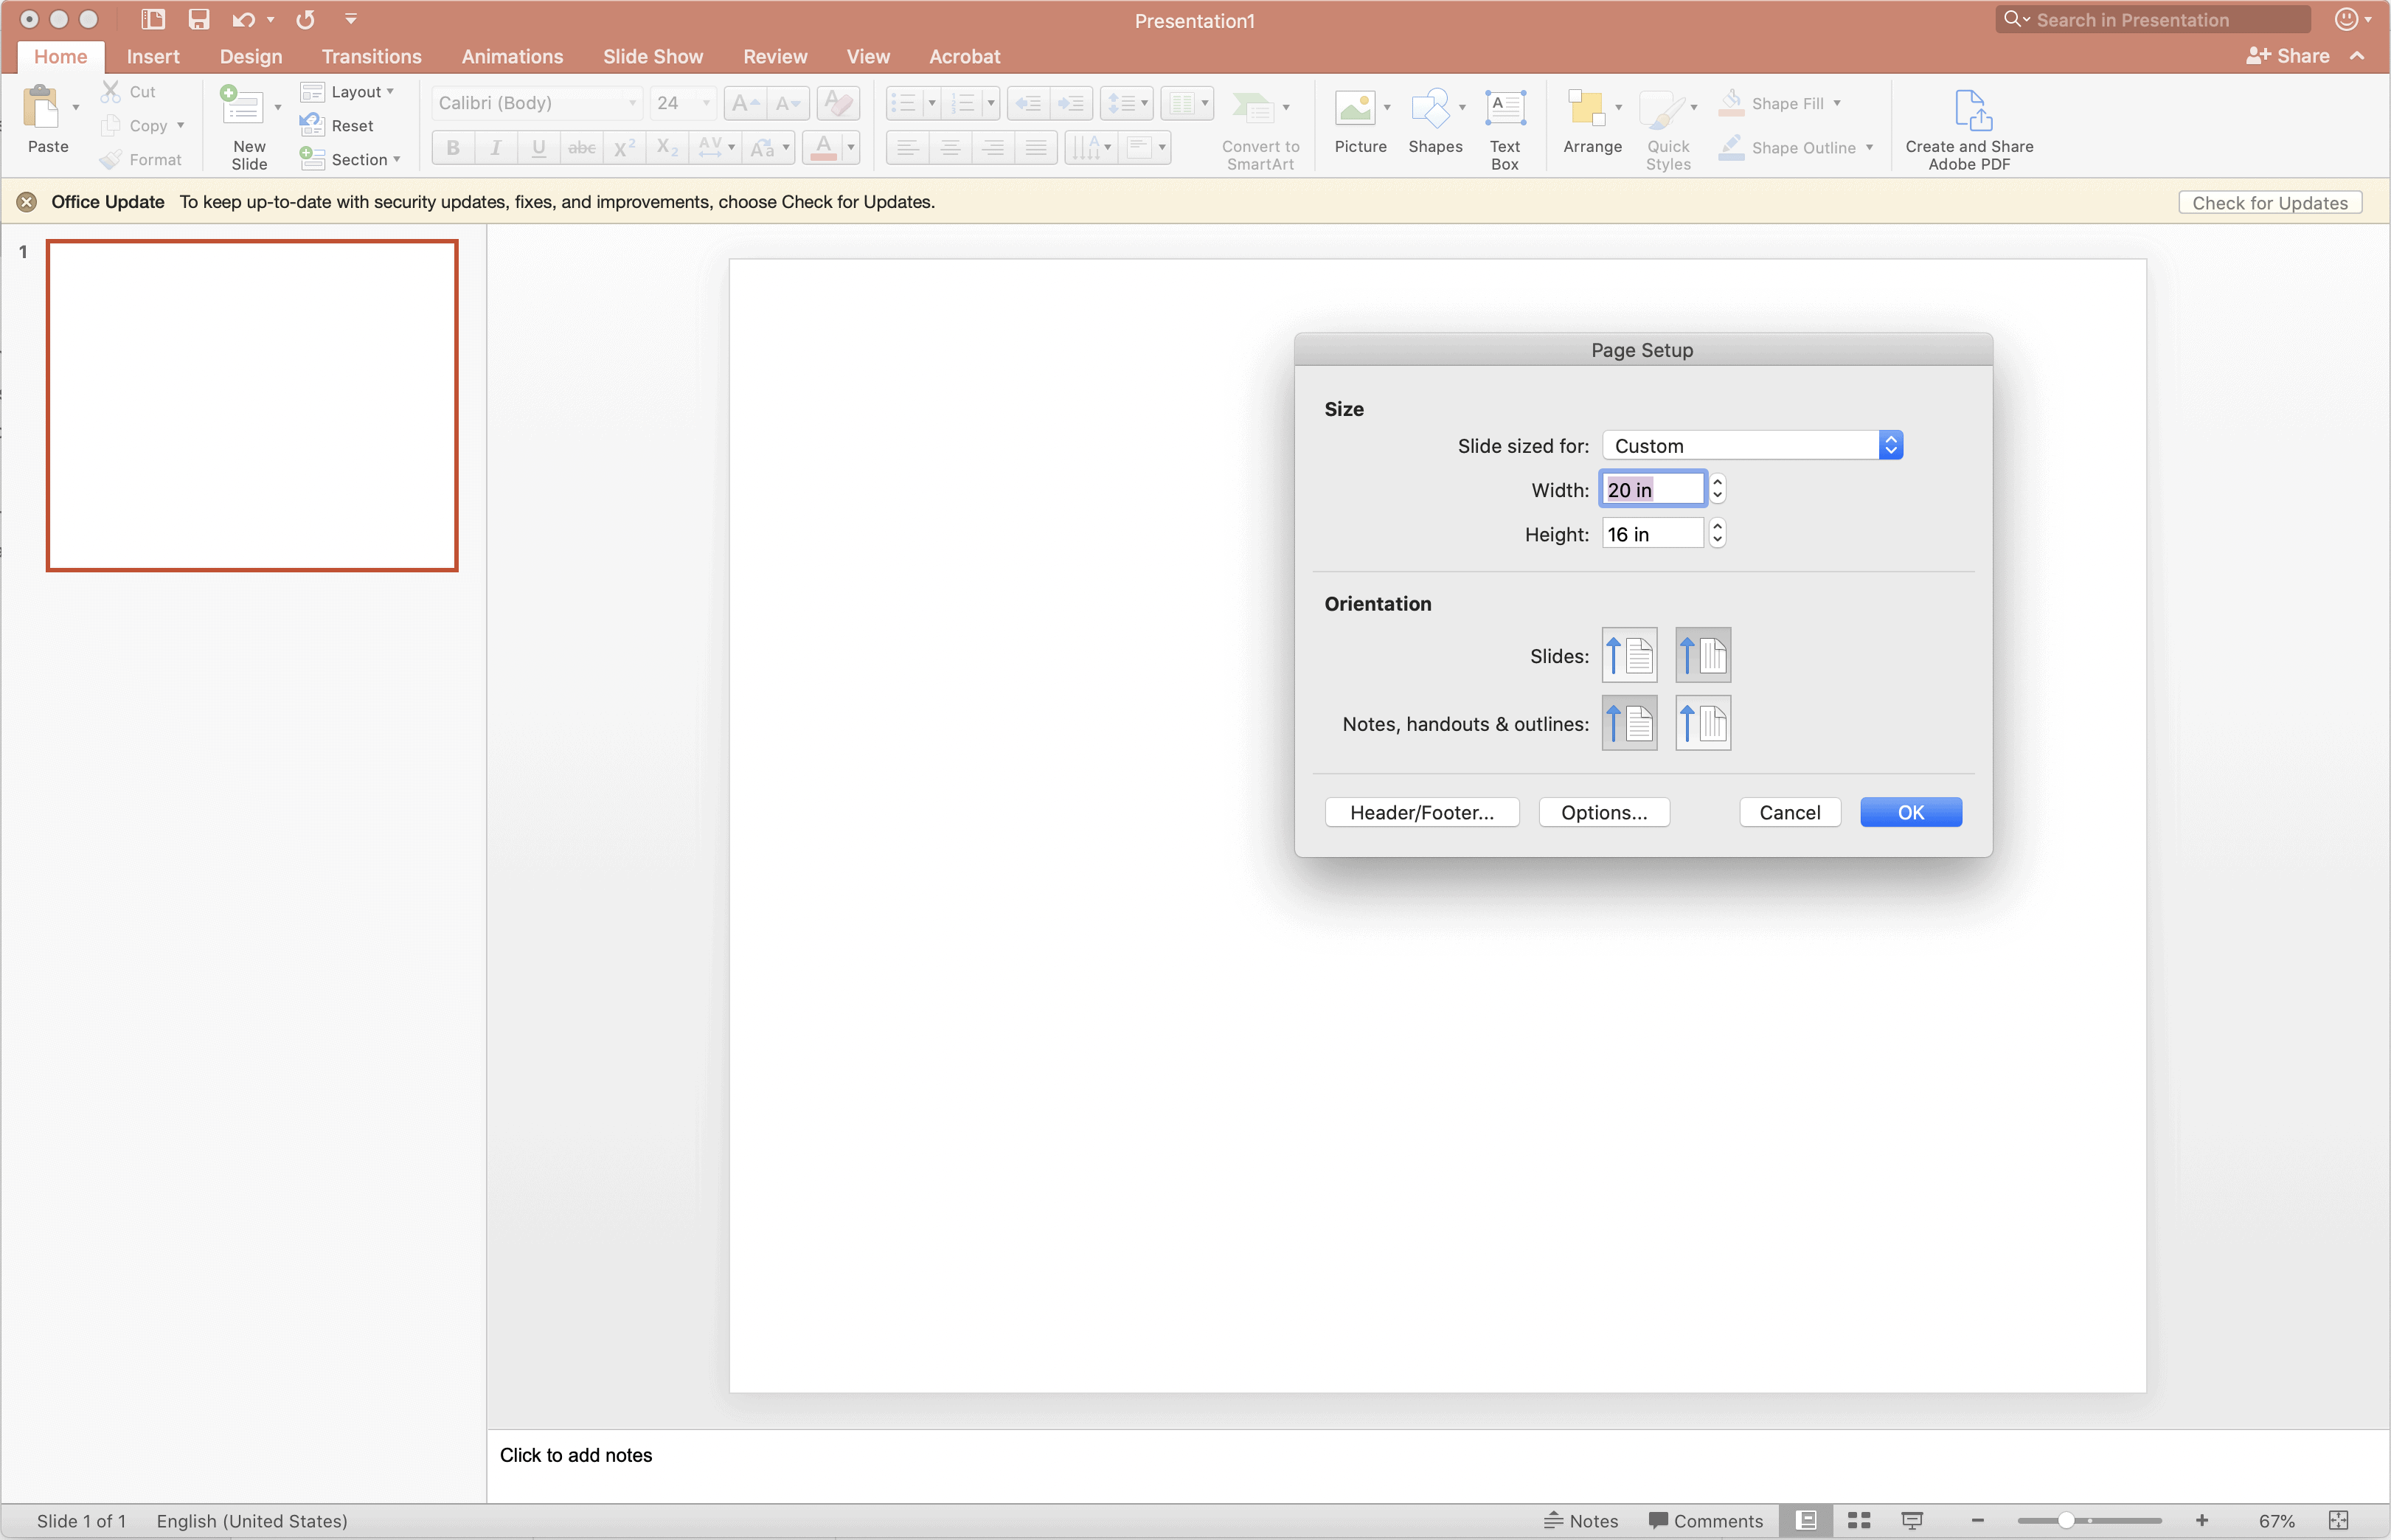Switch to the Transitions tab
This screenshot has width=2391, height=1540.
[x=371, y=57]
